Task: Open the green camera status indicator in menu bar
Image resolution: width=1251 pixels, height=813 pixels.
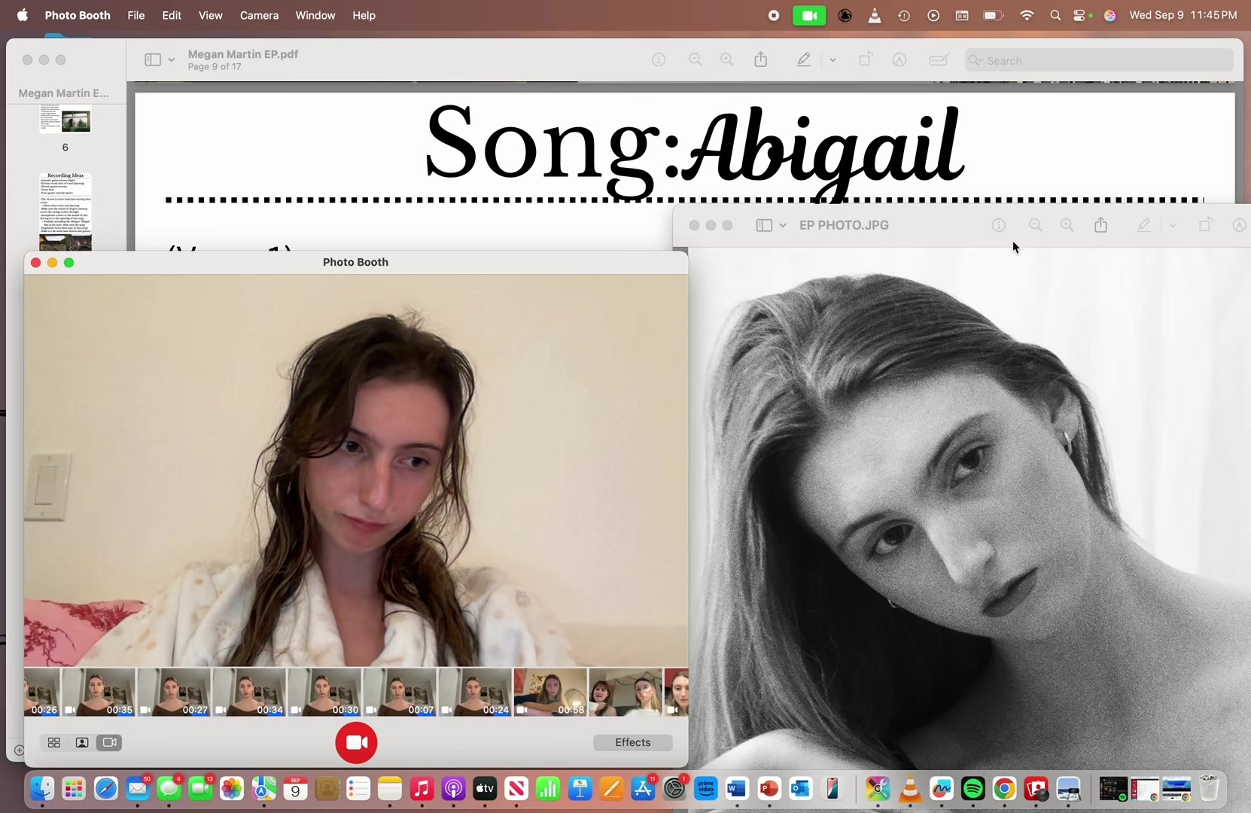Action: click(x=809, y=15)
